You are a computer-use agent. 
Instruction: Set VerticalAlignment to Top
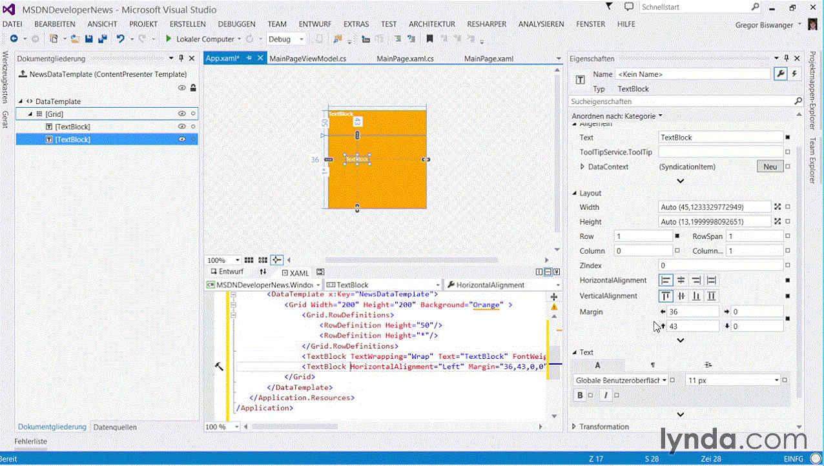(665, 296)
